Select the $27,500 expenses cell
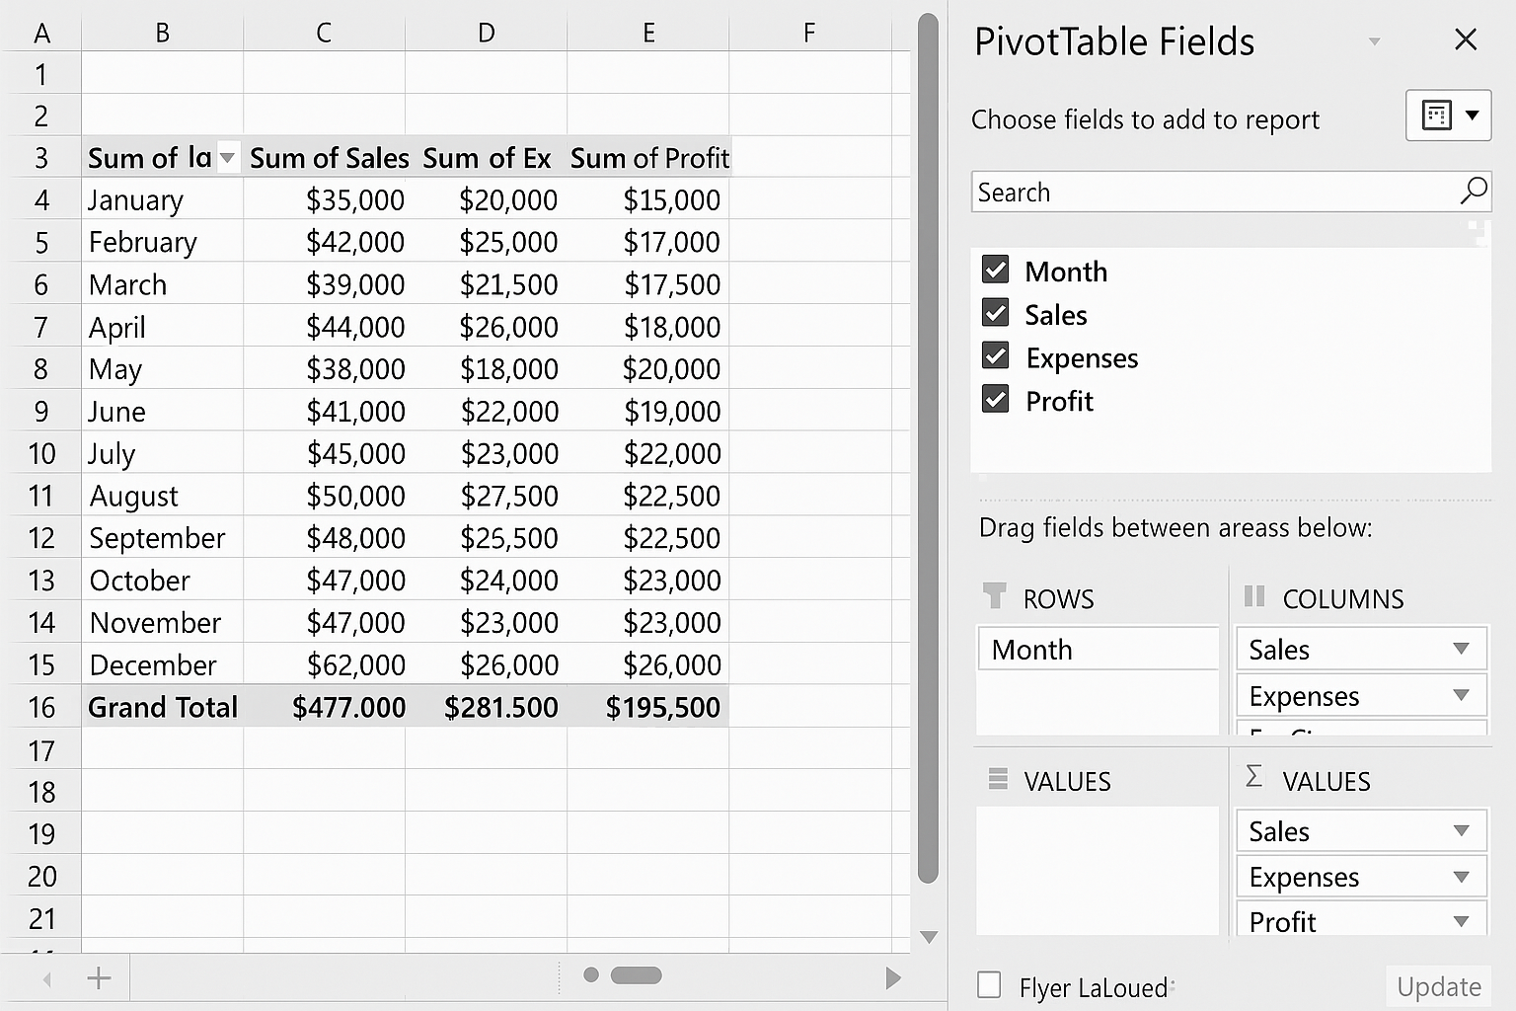This screenshot has width=1516, height=1011. [x=487, y=496]
